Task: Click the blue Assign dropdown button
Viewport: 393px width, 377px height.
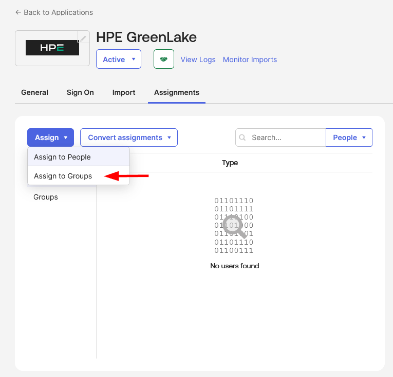Action: tap(51, 137)
